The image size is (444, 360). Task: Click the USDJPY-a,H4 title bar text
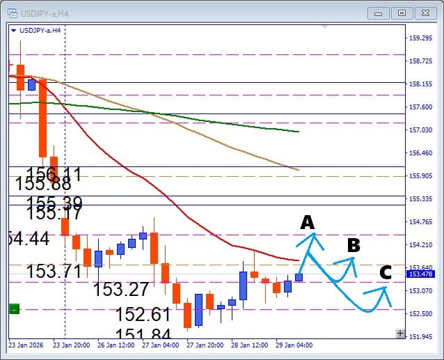(45, 14)
